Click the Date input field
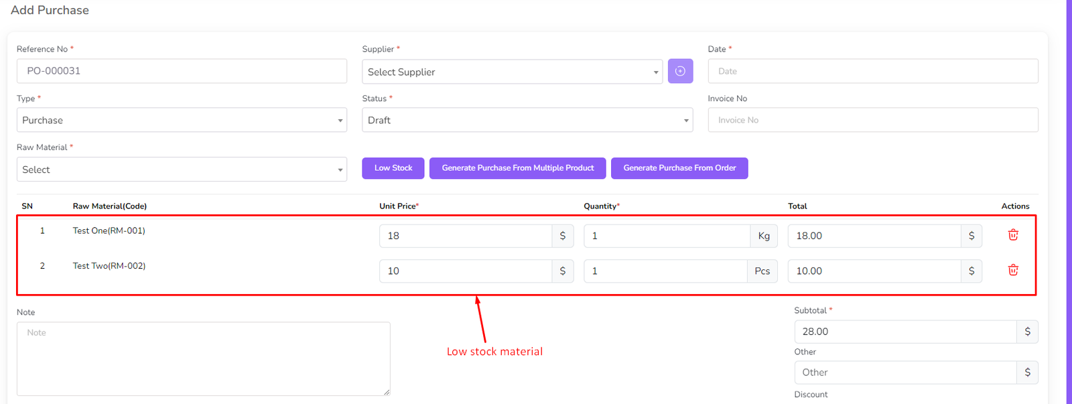Screen dimensions: 1072x404 tap(872, 71)
